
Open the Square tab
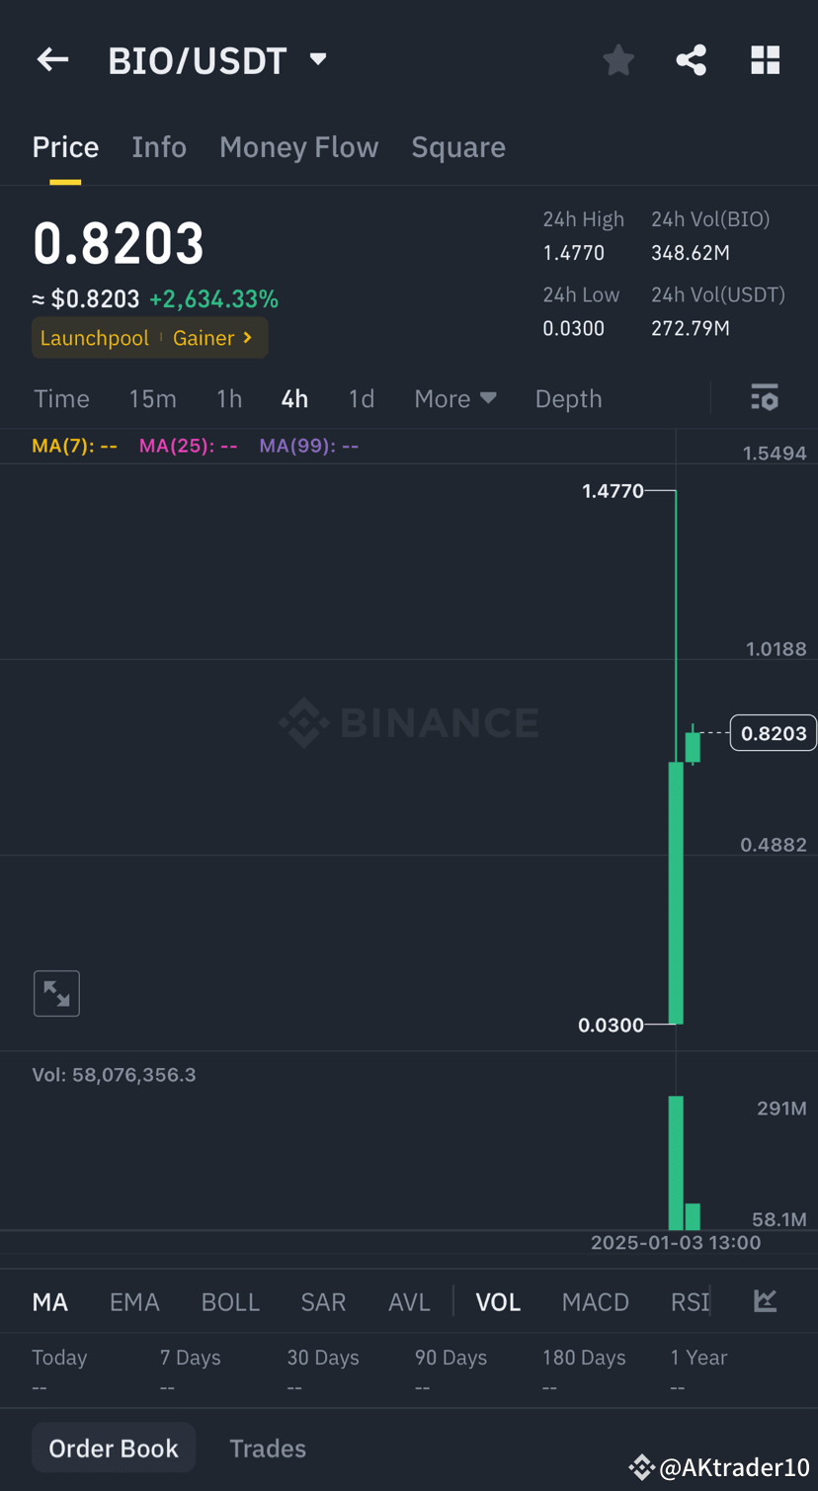pyautogui.click(x=458, y=147)
